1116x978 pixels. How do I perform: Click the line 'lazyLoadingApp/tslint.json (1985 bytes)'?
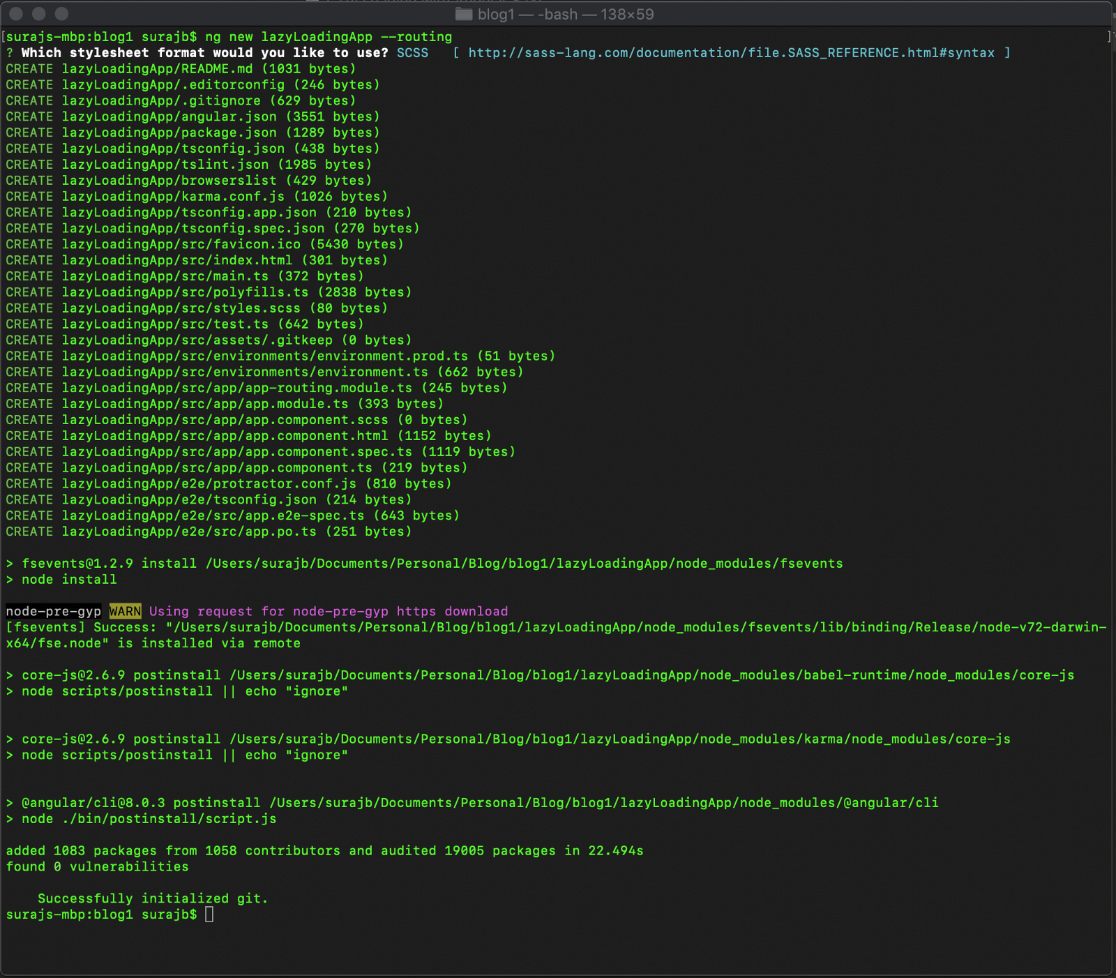pos(217,165)
